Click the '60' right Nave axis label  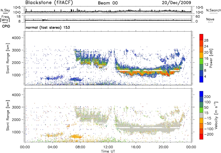point(198,17)
